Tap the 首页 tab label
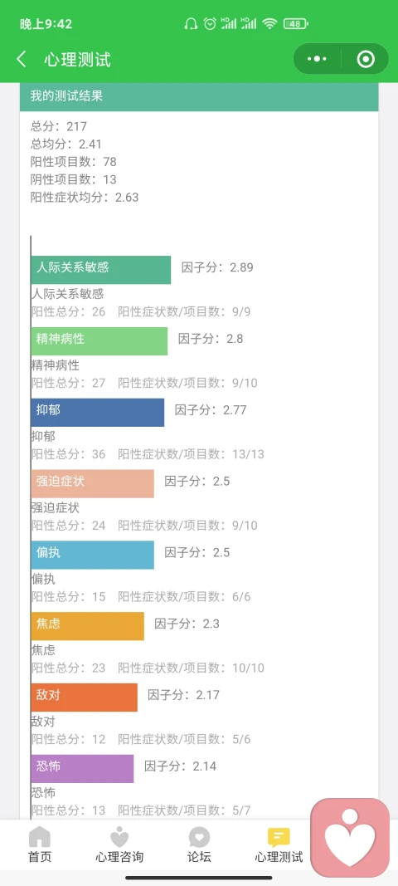Screen dimensions: 398x886 coord(40,857)
